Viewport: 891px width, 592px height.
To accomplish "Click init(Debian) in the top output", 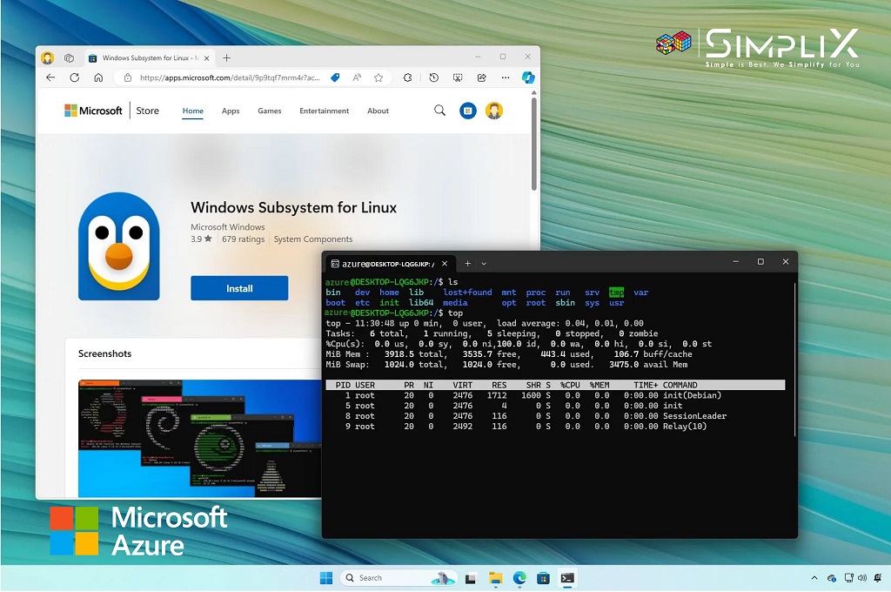I will [692, 395].
